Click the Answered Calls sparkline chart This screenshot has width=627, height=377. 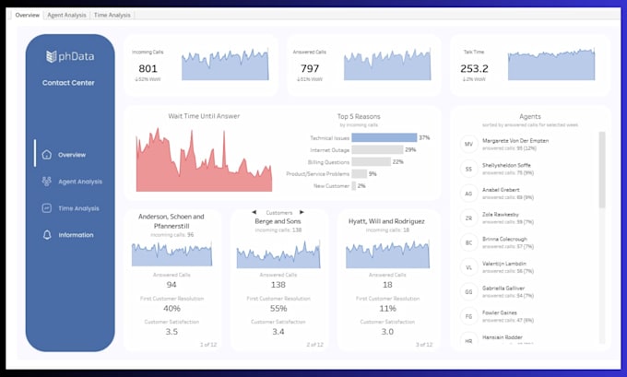click(x=387, y=65)
